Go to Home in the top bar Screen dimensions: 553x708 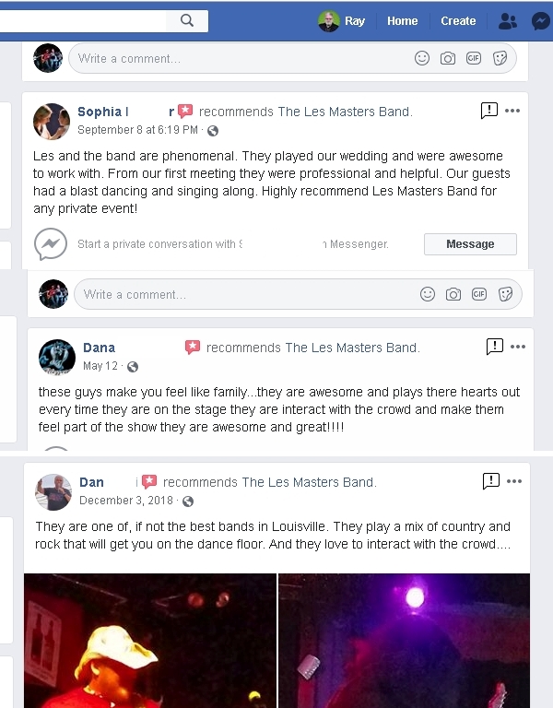(402, 21)
